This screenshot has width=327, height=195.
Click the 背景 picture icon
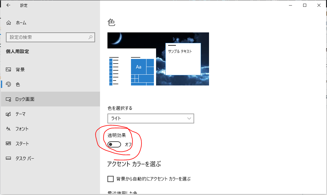pos(8,69)
